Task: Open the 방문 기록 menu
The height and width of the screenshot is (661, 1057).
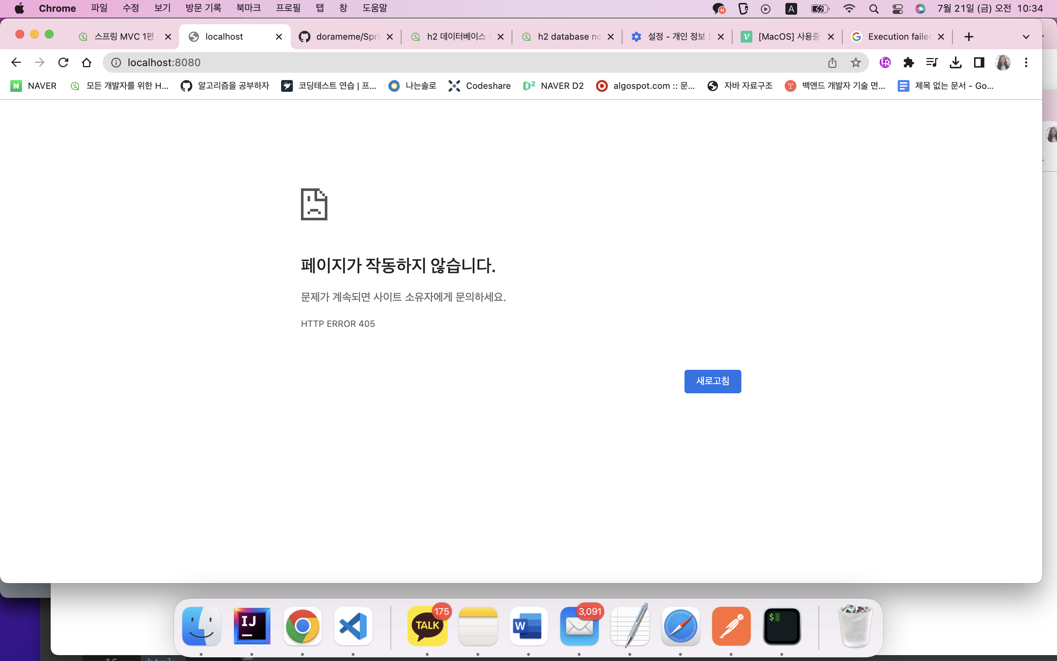Action: pos(203,8)
